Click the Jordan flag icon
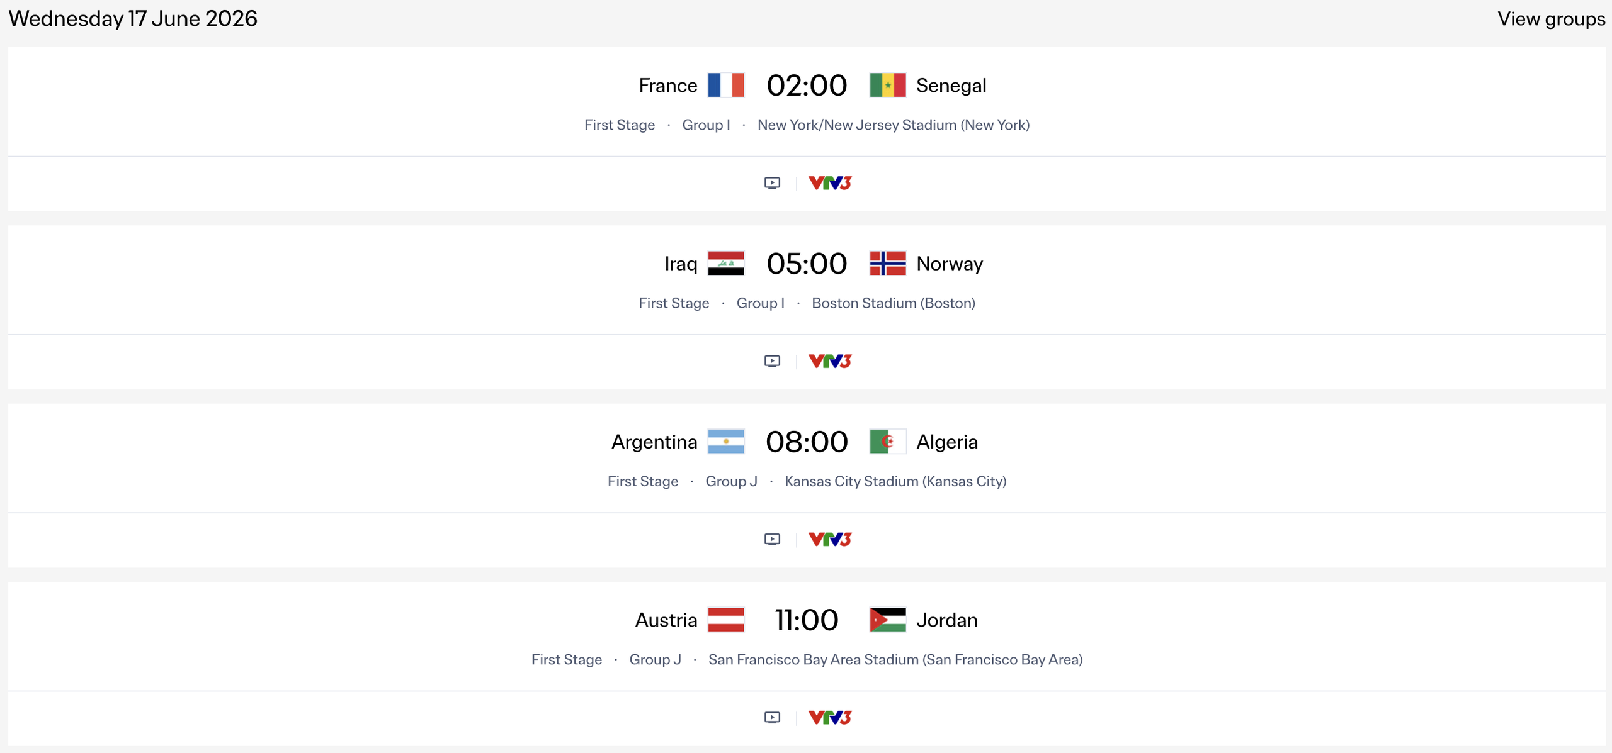Screen dimensions: 1612x753 pos(887,619)
